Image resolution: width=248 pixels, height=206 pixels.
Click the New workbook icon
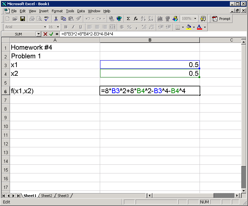(8, 19)
